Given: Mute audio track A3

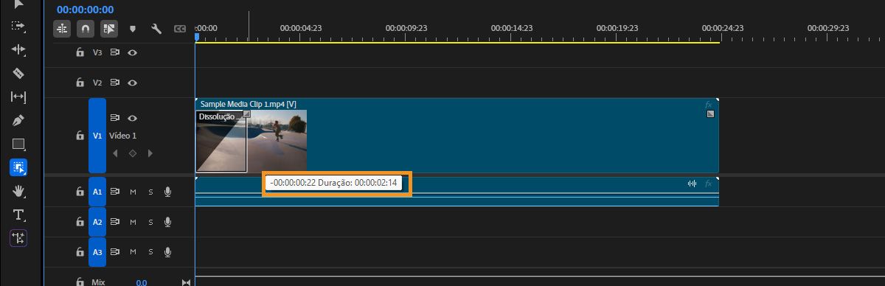Looking at the screenshot, I should pyautogui.click(x=133, y=252).
